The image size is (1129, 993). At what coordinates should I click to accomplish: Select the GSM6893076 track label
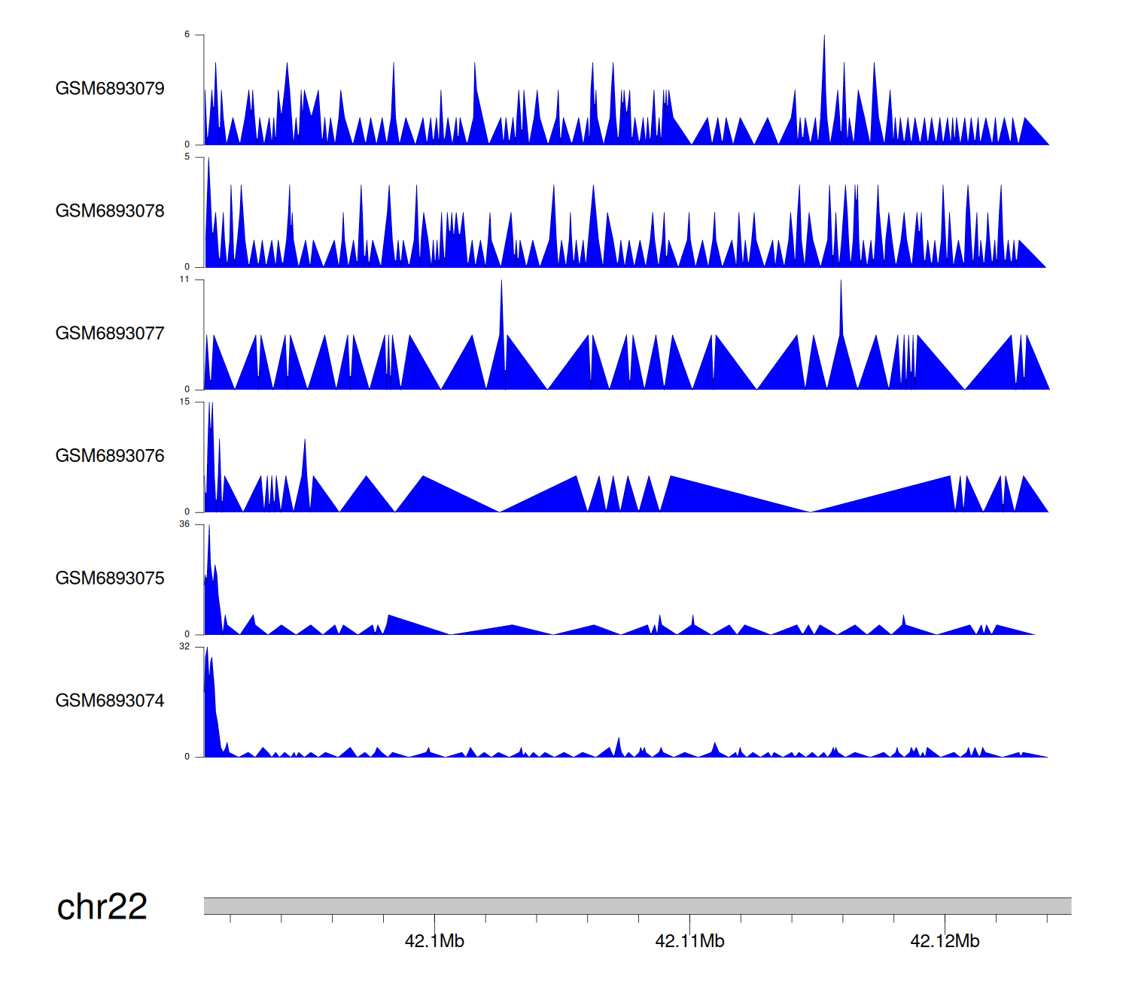110,456
